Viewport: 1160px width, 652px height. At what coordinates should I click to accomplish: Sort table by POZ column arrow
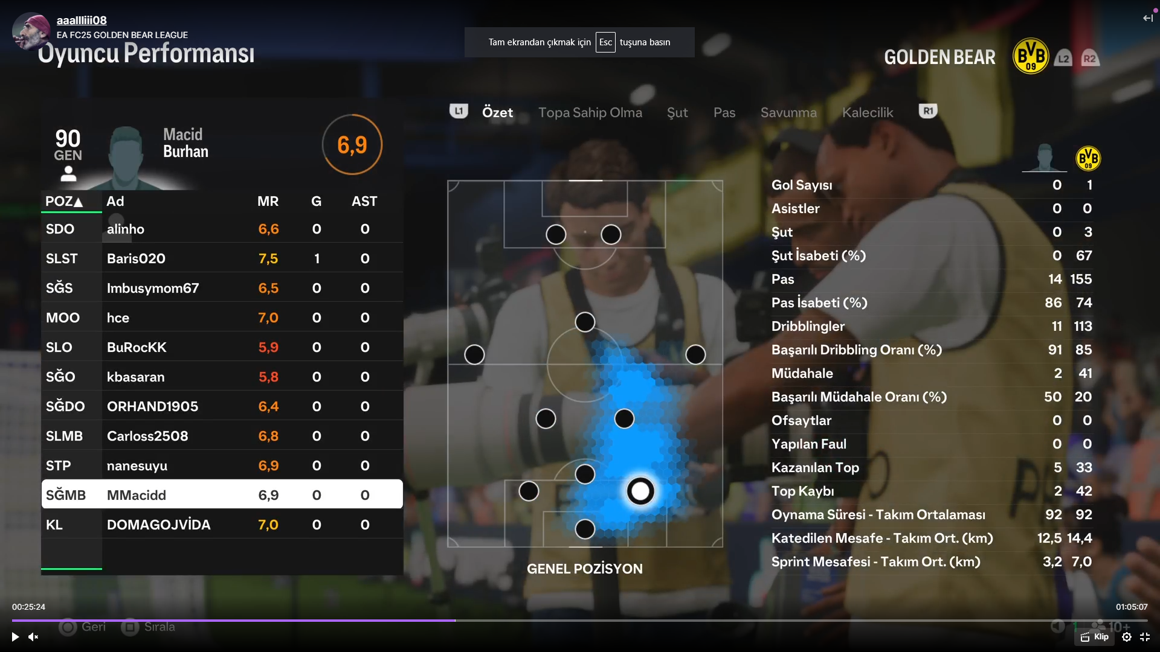[x=77, y=202]
